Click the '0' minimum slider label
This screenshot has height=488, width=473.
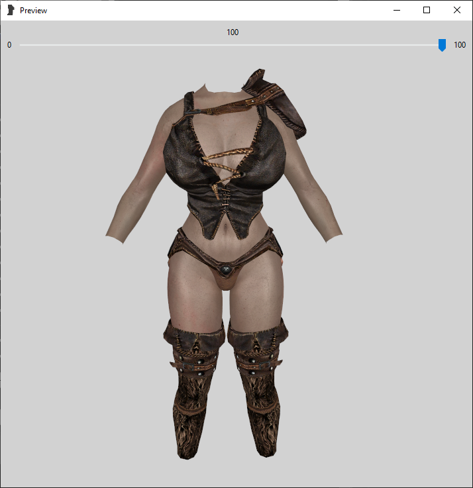click(9, 45)
